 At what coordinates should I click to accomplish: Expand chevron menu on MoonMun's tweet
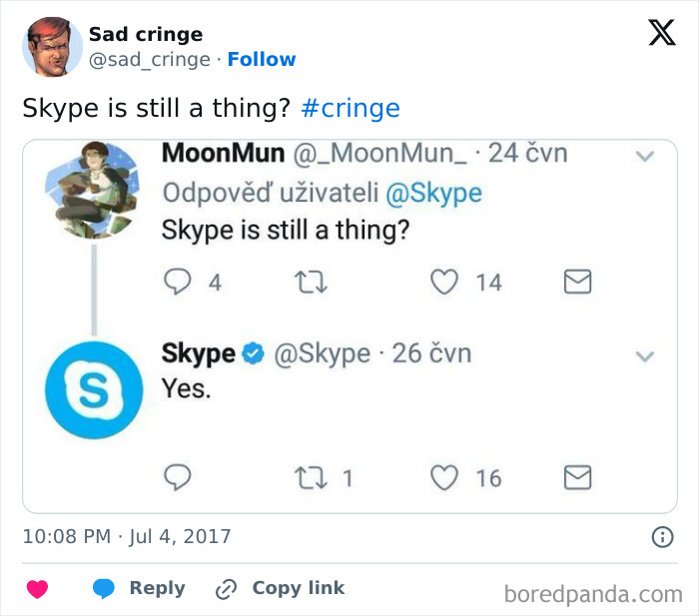coord(645,156)
